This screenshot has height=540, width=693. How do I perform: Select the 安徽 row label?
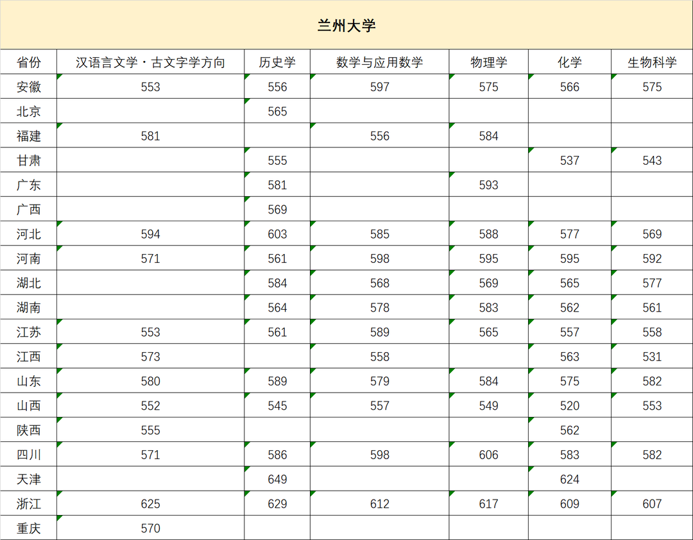[29, 87]
